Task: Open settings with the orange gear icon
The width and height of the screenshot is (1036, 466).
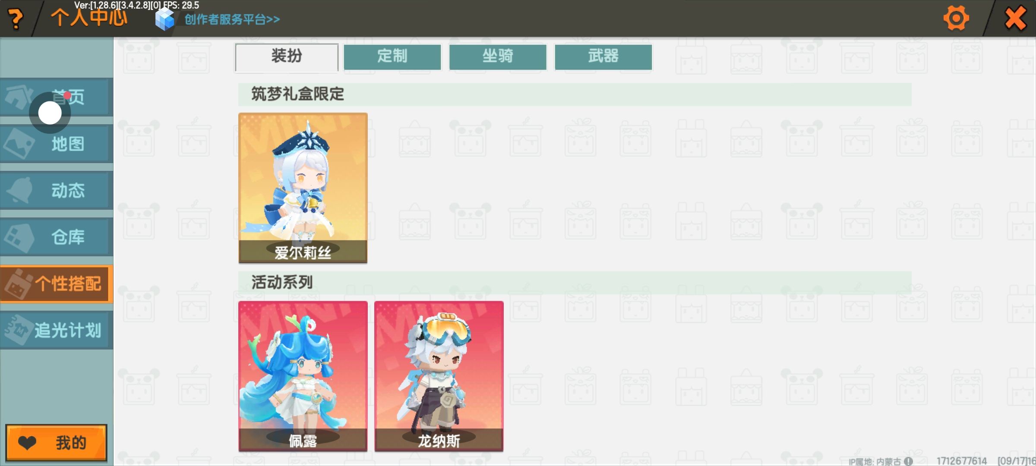Action: [x=956, y=19]
